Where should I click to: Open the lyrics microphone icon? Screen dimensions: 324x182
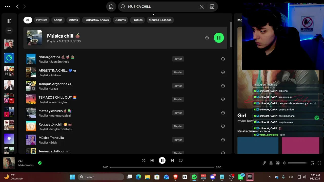pyautogui.click(x=264, y=163)
